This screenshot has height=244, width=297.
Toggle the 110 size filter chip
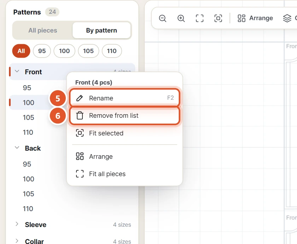(112, 51)
